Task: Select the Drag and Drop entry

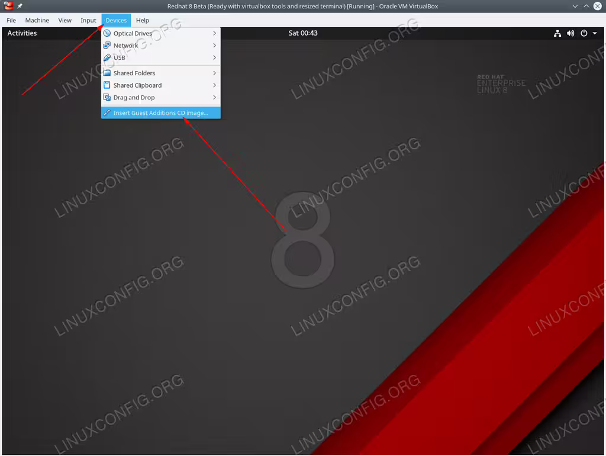Action: [161, 98]
